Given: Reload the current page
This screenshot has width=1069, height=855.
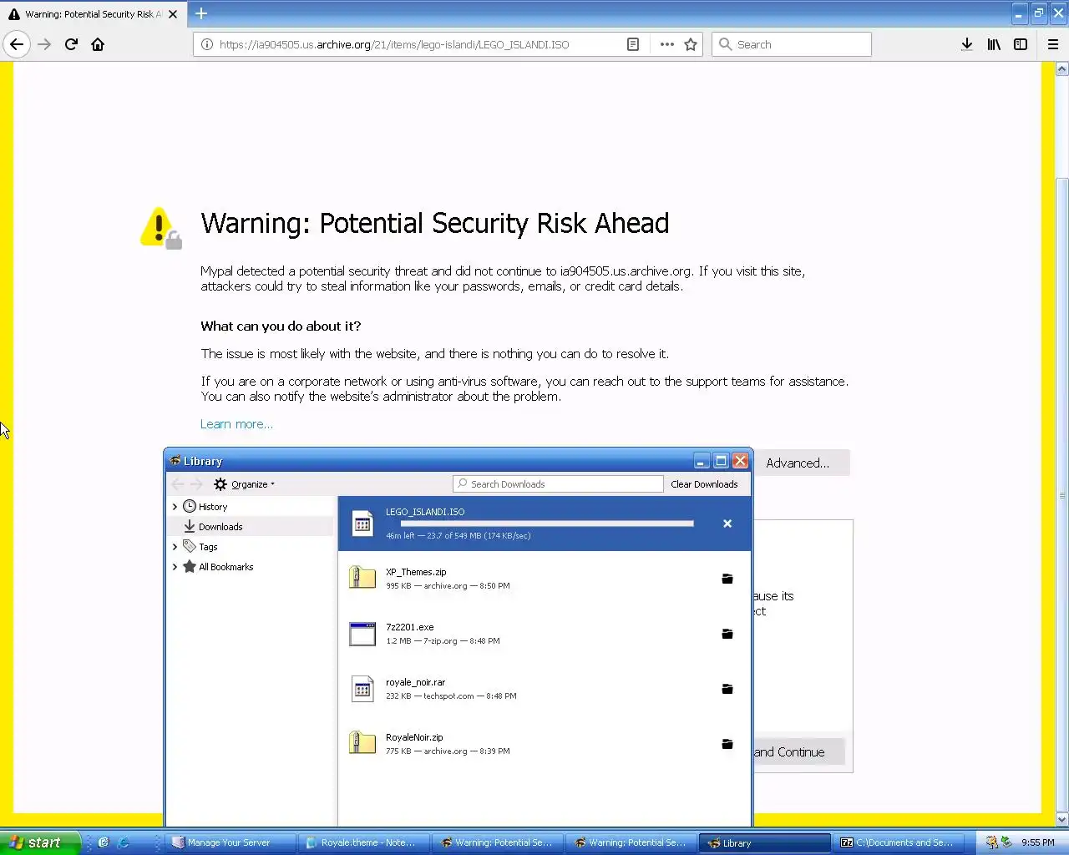Looking at the screenshot, I should click(x=71, y=44).
